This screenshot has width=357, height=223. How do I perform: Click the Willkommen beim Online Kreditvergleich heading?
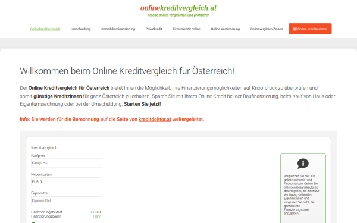pyautogui.click(x=127, y=71)
